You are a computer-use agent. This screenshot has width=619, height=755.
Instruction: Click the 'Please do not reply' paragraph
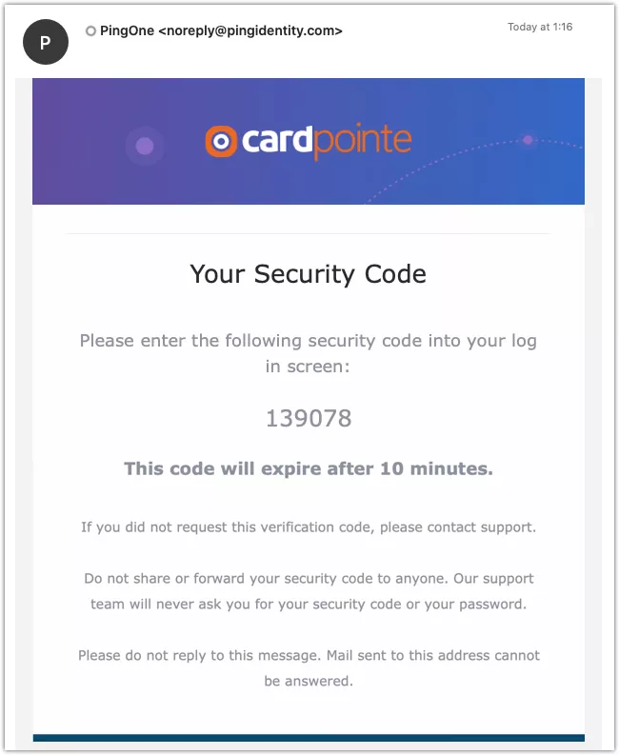click(309, 667)
